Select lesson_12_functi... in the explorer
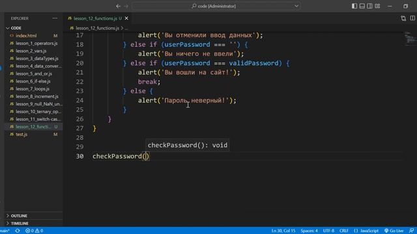The image size is (417, 234). tap(34, 127)
